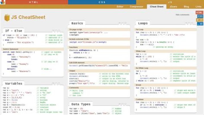Click the script src filename.js code line

pyautogui.click(x=88, y=42)
